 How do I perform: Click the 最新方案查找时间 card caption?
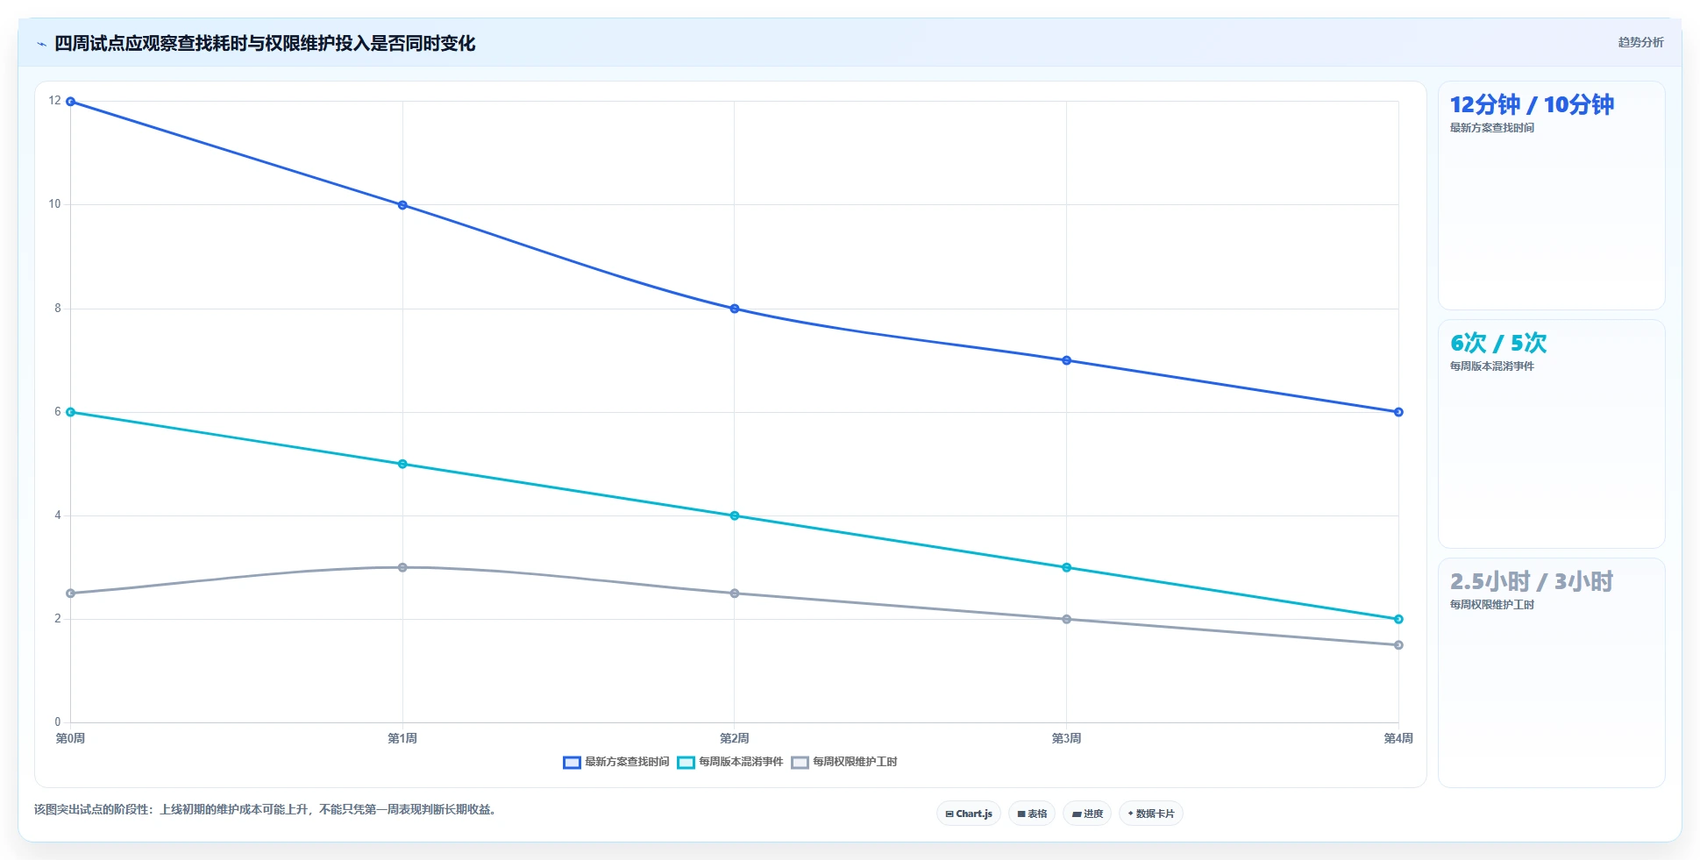pos(1492,128)
